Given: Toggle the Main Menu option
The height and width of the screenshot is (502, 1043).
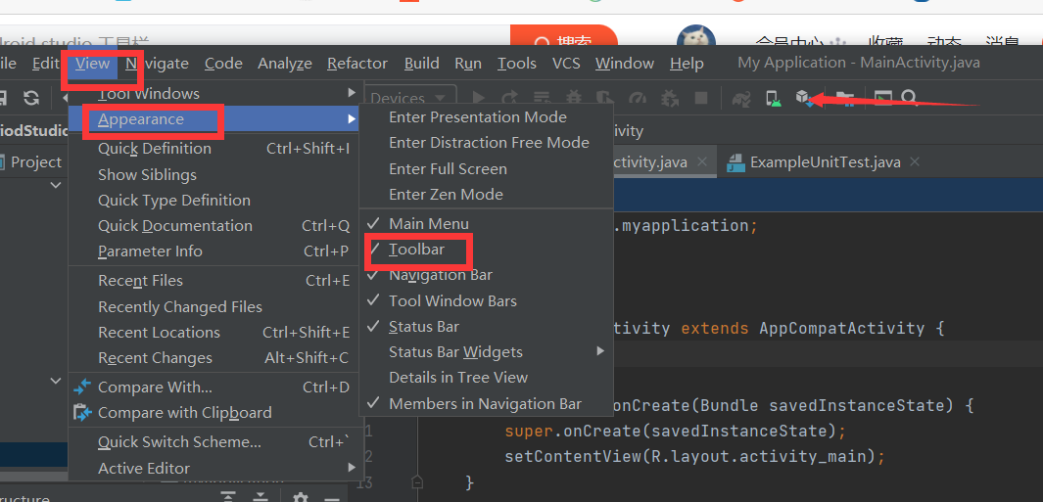Looking at the screenshot, I should click(487, 223).
